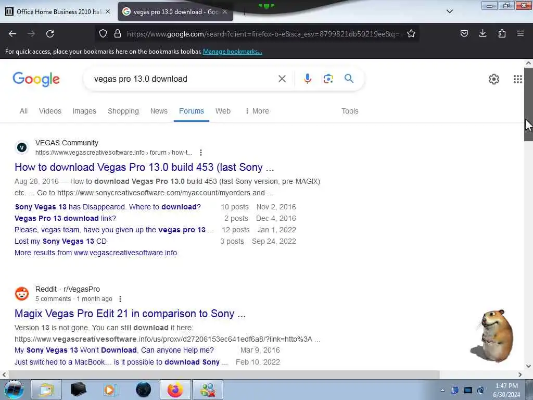
Task: Open Magix Vegas Pro Edit 21 comparison result
Action: (x=130, y=314)
